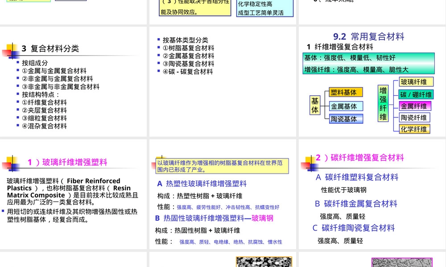Click the text 基体：强度低、模量低、韧性好

350,58
